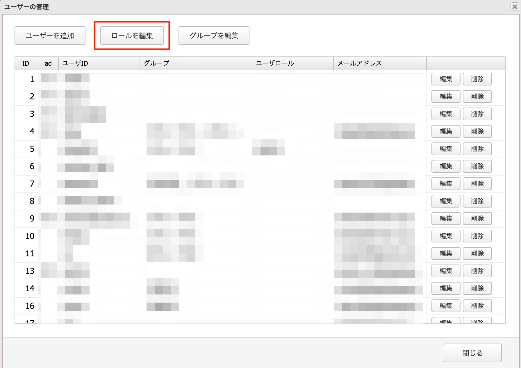Edit user with ID 13

coord(446,271)
